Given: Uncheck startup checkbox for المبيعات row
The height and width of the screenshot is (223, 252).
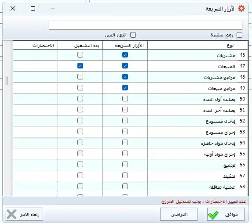Looking at the screenshot, I should 80,66.
